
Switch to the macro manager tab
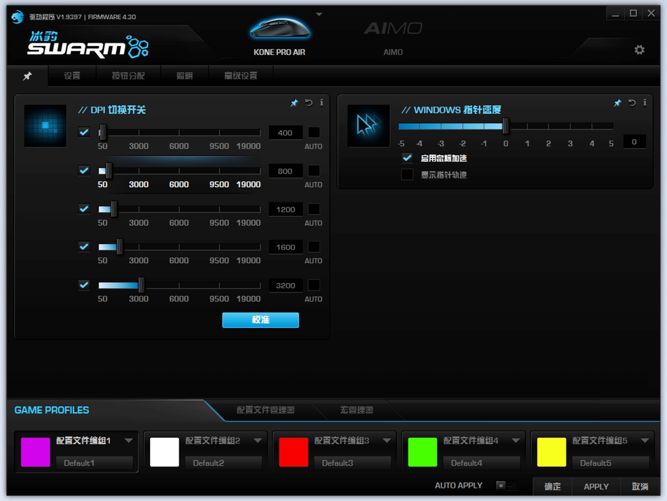pos(356,410)
